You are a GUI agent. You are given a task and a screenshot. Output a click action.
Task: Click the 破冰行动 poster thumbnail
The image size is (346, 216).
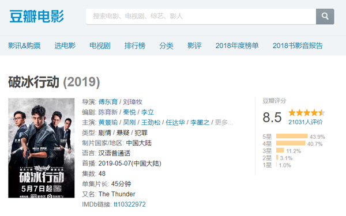tap(42, 148)
